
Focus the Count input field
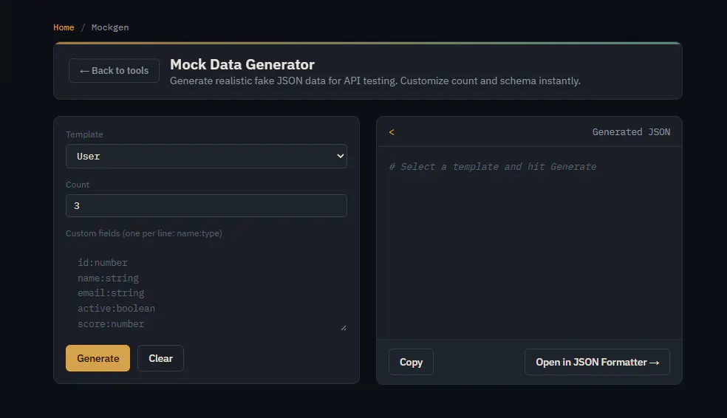(206, 206)
